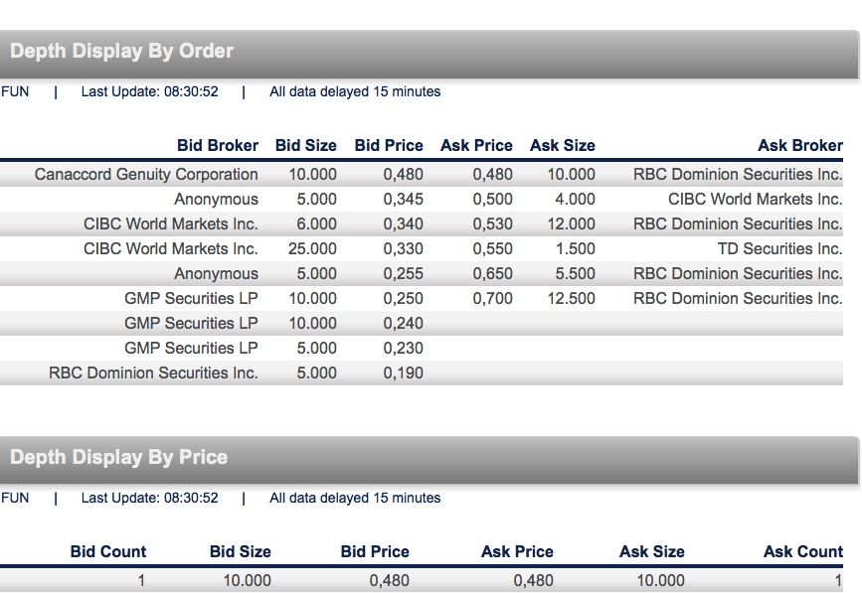Click the Bid Price header in order table
862x593 pixels.
(389, 145)
